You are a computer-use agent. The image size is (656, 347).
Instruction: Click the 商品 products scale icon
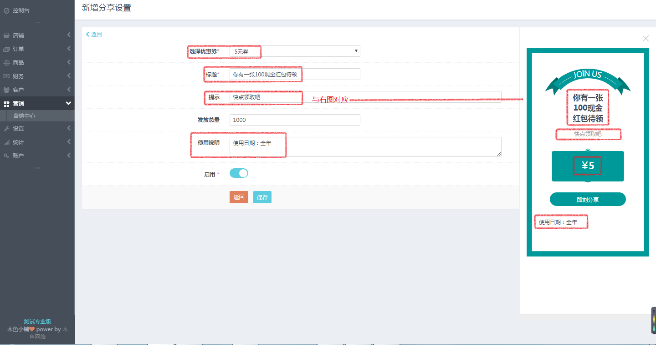coord(6,63)
